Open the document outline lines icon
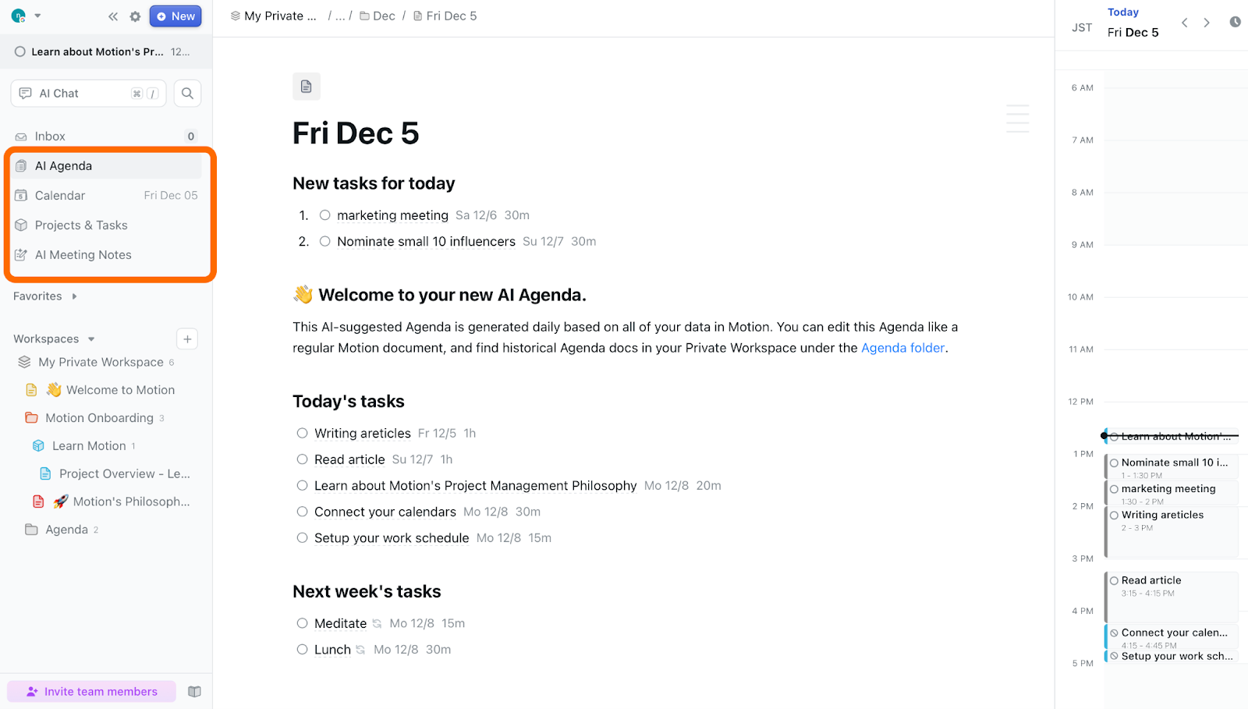Viewport: 1248px width, 709px height. pos(1017,119)
